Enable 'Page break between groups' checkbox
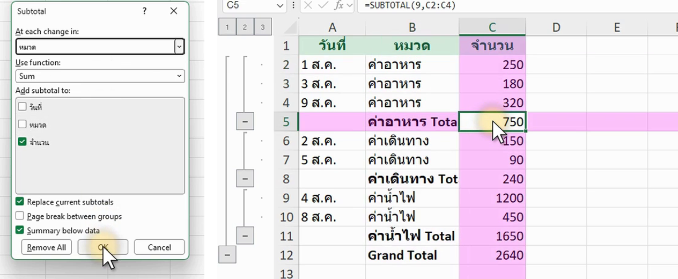 [20, 216]
